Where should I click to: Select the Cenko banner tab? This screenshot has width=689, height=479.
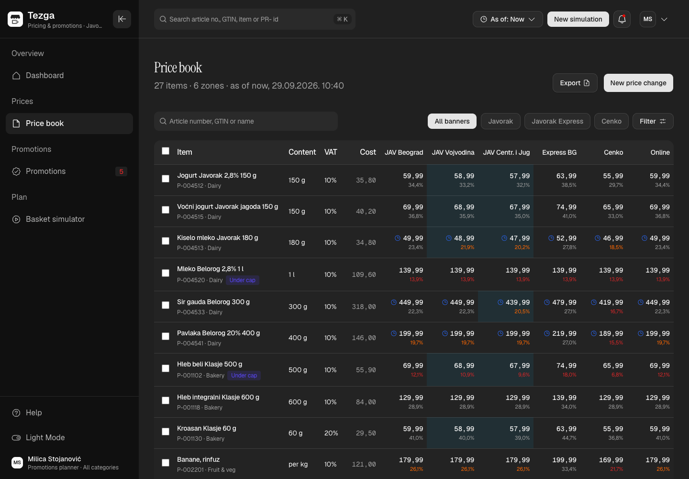611,121
